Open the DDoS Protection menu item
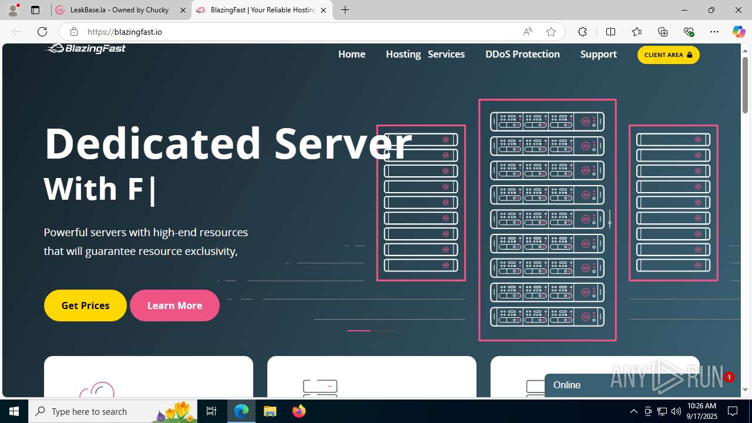This screenshot has height=423, width=752. [x=522, y=54]
